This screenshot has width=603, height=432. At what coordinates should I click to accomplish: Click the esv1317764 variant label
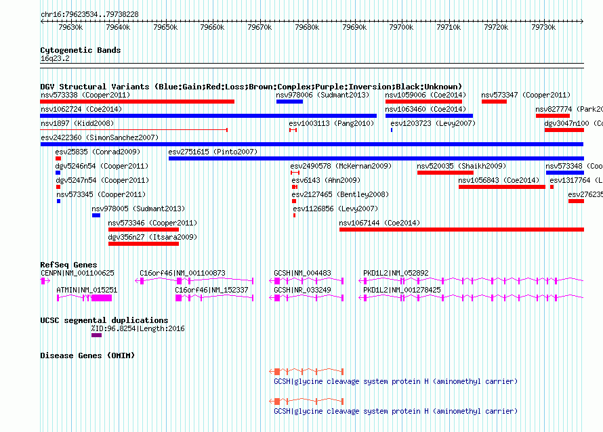click(576, 180)
